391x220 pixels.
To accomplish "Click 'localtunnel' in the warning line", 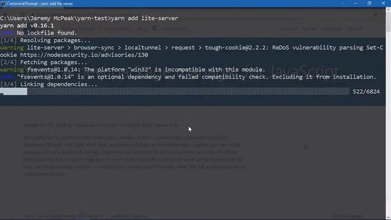I will pos(143,48).
